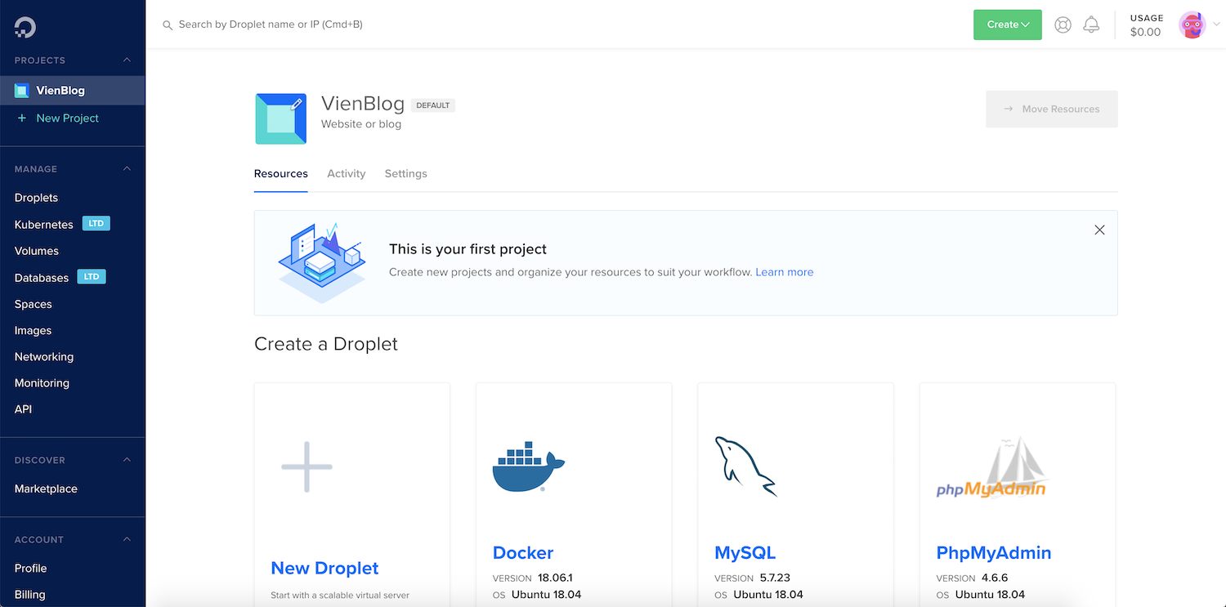
Task: Dismiss the first project banner
Action: [x=1099, y=230]
